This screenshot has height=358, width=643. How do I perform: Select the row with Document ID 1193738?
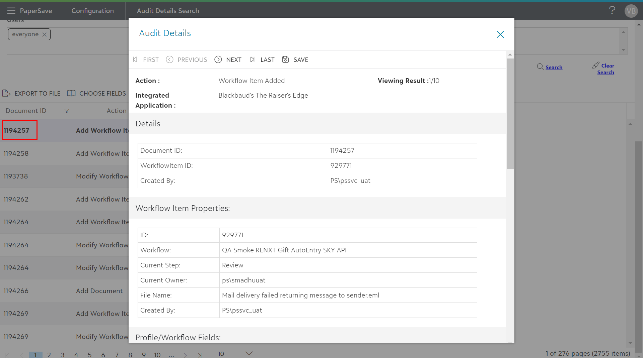coord(16,176)
